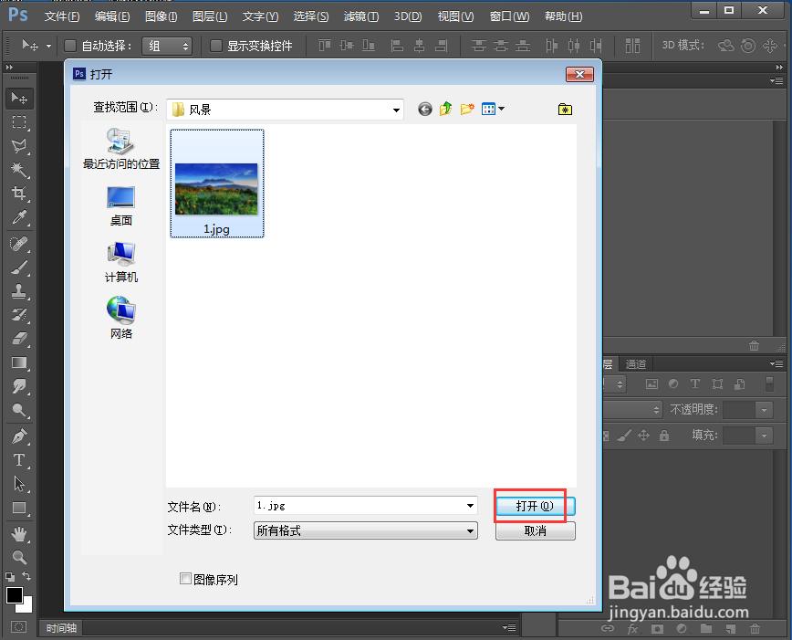Select the History Brush tool
Image resolution: width=792 pixels, height=640 pixels.
[19, 315]
